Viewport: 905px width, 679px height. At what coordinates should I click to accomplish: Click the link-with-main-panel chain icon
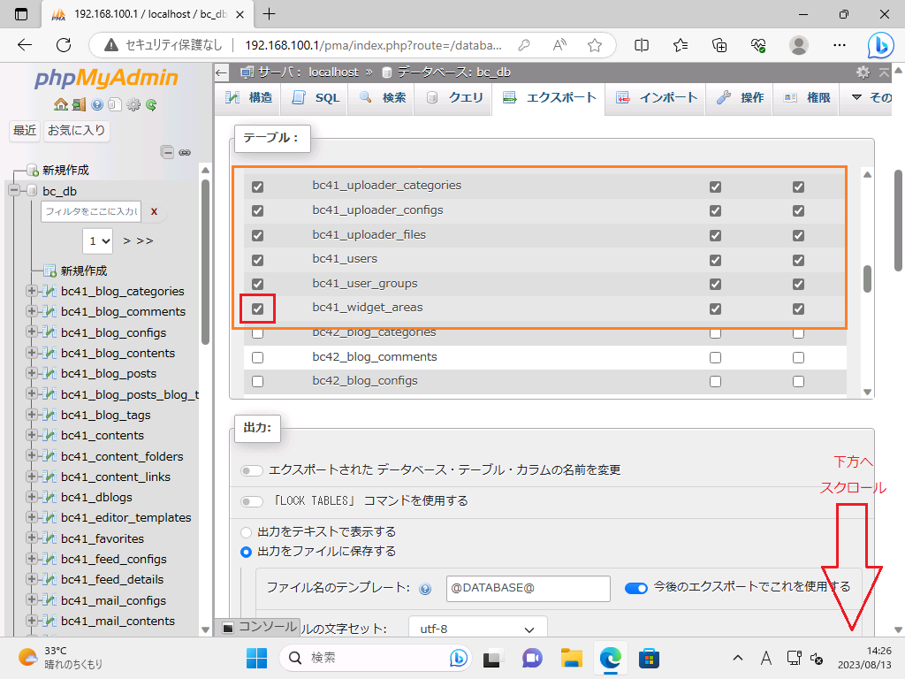[185, 152]
